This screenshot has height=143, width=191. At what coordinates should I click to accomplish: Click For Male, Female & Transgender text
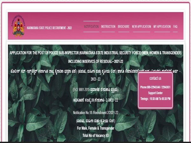tap(95, 128)
